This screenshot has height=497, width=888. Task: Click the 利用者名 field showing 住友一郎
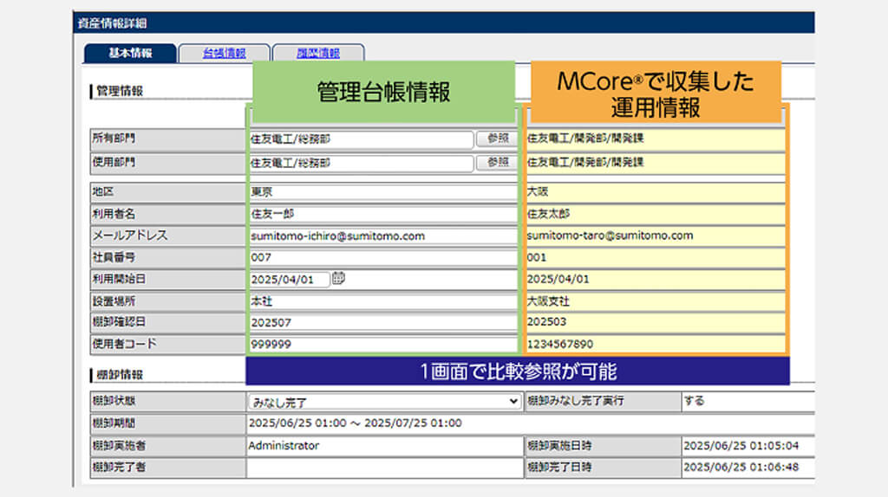tap(382, 214)
